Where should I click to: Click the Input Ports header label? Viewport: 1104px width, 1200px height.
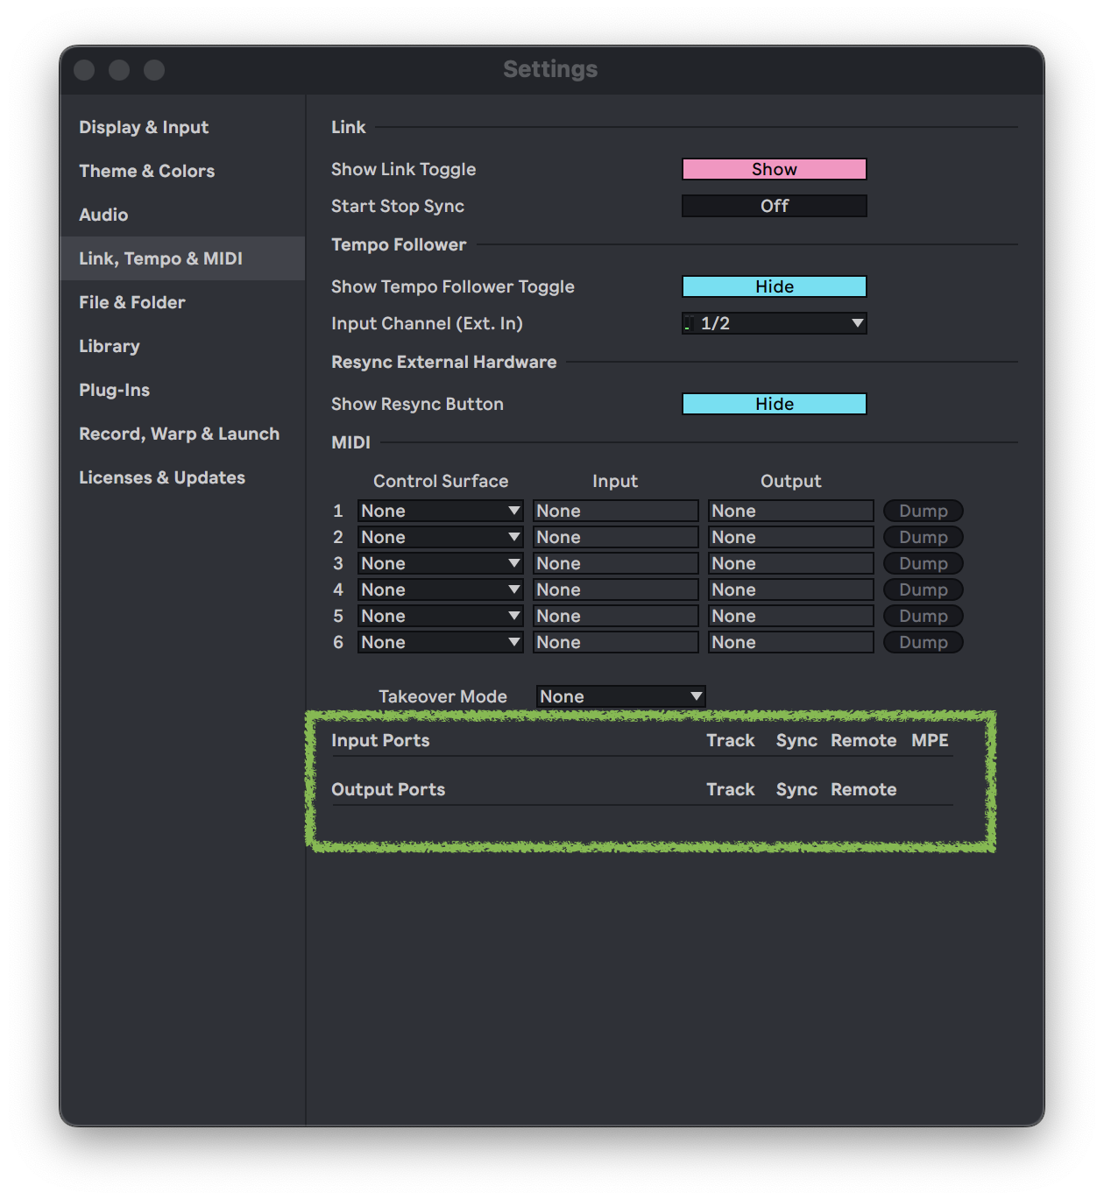click(x=380, y=740)
